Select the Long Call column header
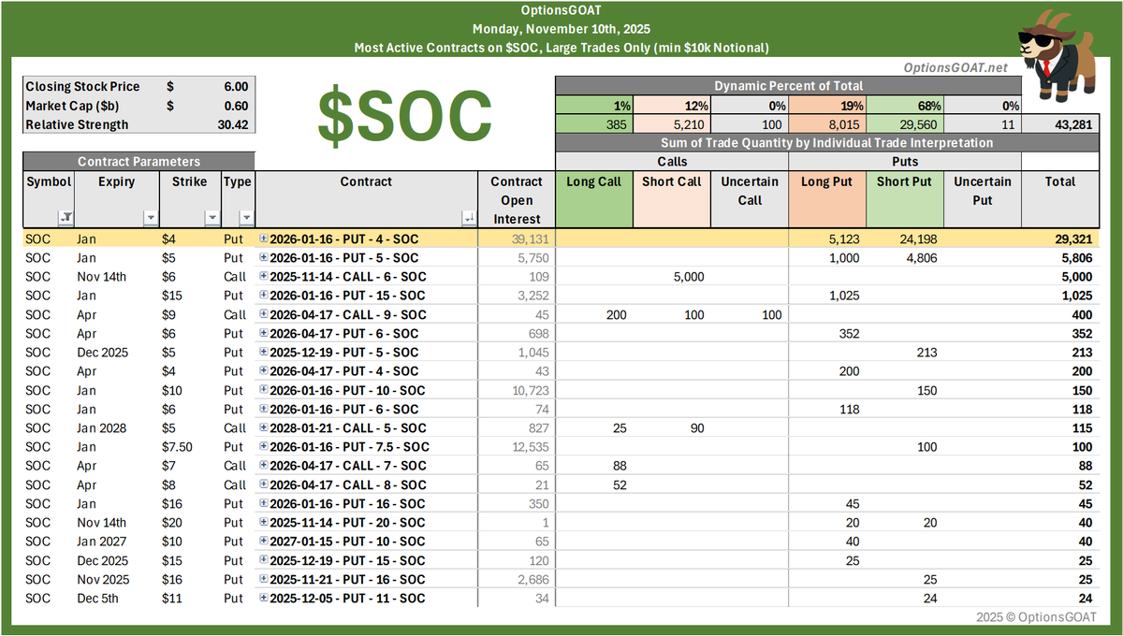Screen dimensions: 1123x636 pyautogui.click(x=593, y=200)
